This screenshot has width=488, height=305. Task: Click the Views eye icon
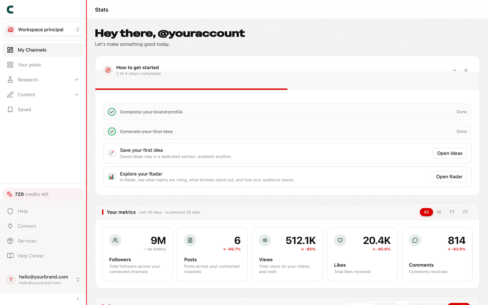265,240
